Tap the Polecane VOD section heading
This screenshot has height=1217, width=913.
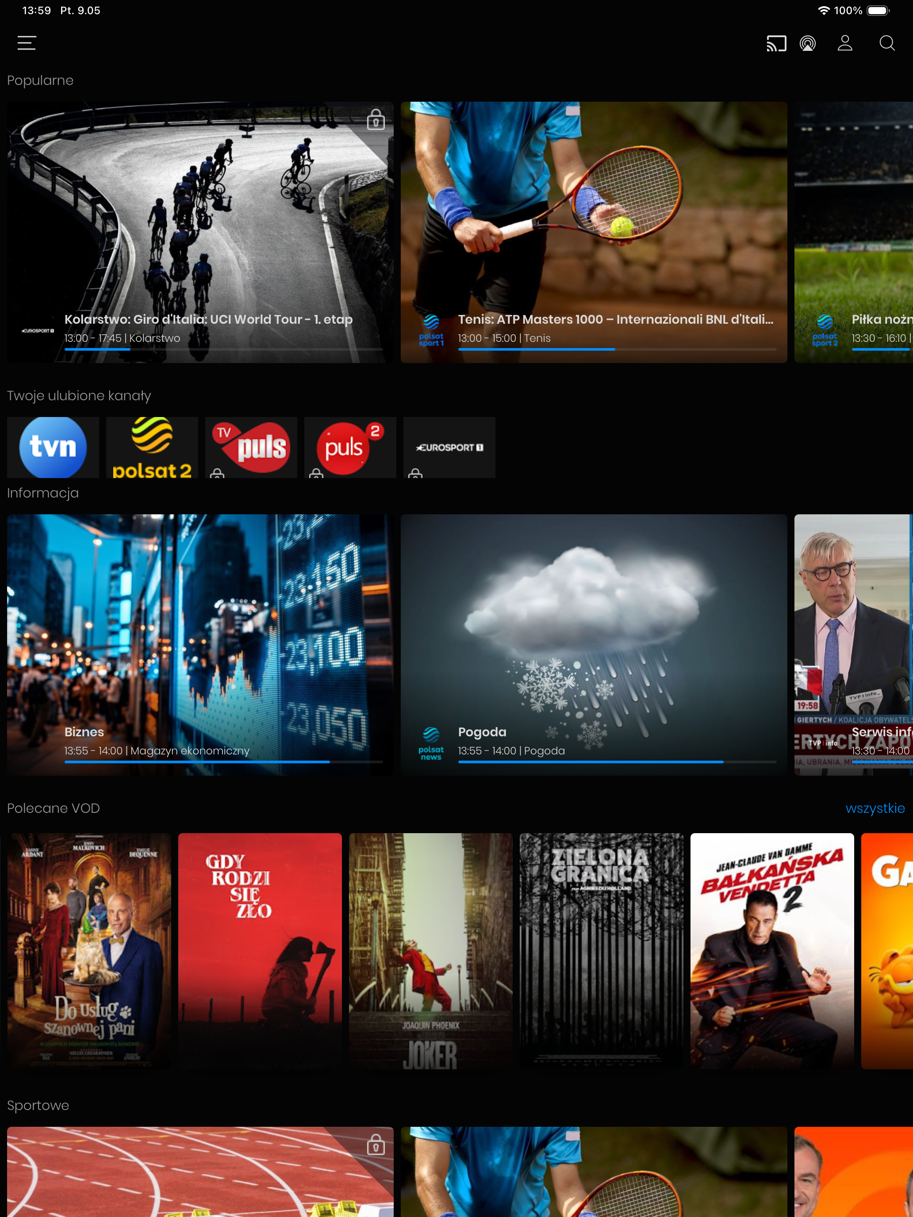pos(54,808)
